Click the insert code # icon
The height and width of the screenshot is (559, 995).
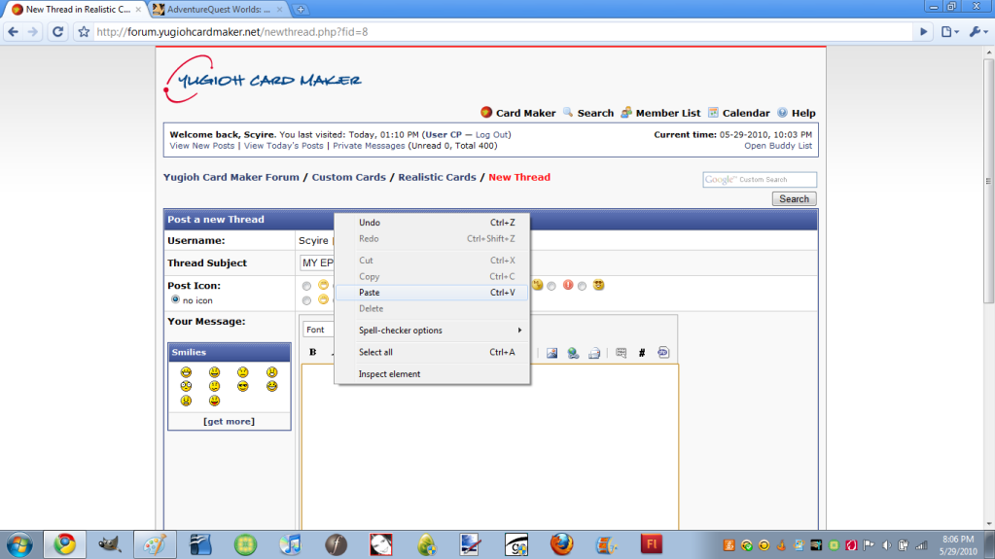[642, 353]
